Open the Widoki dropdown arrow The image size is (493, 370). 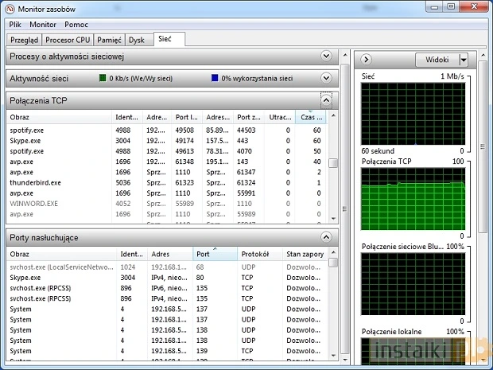point(464,60)
